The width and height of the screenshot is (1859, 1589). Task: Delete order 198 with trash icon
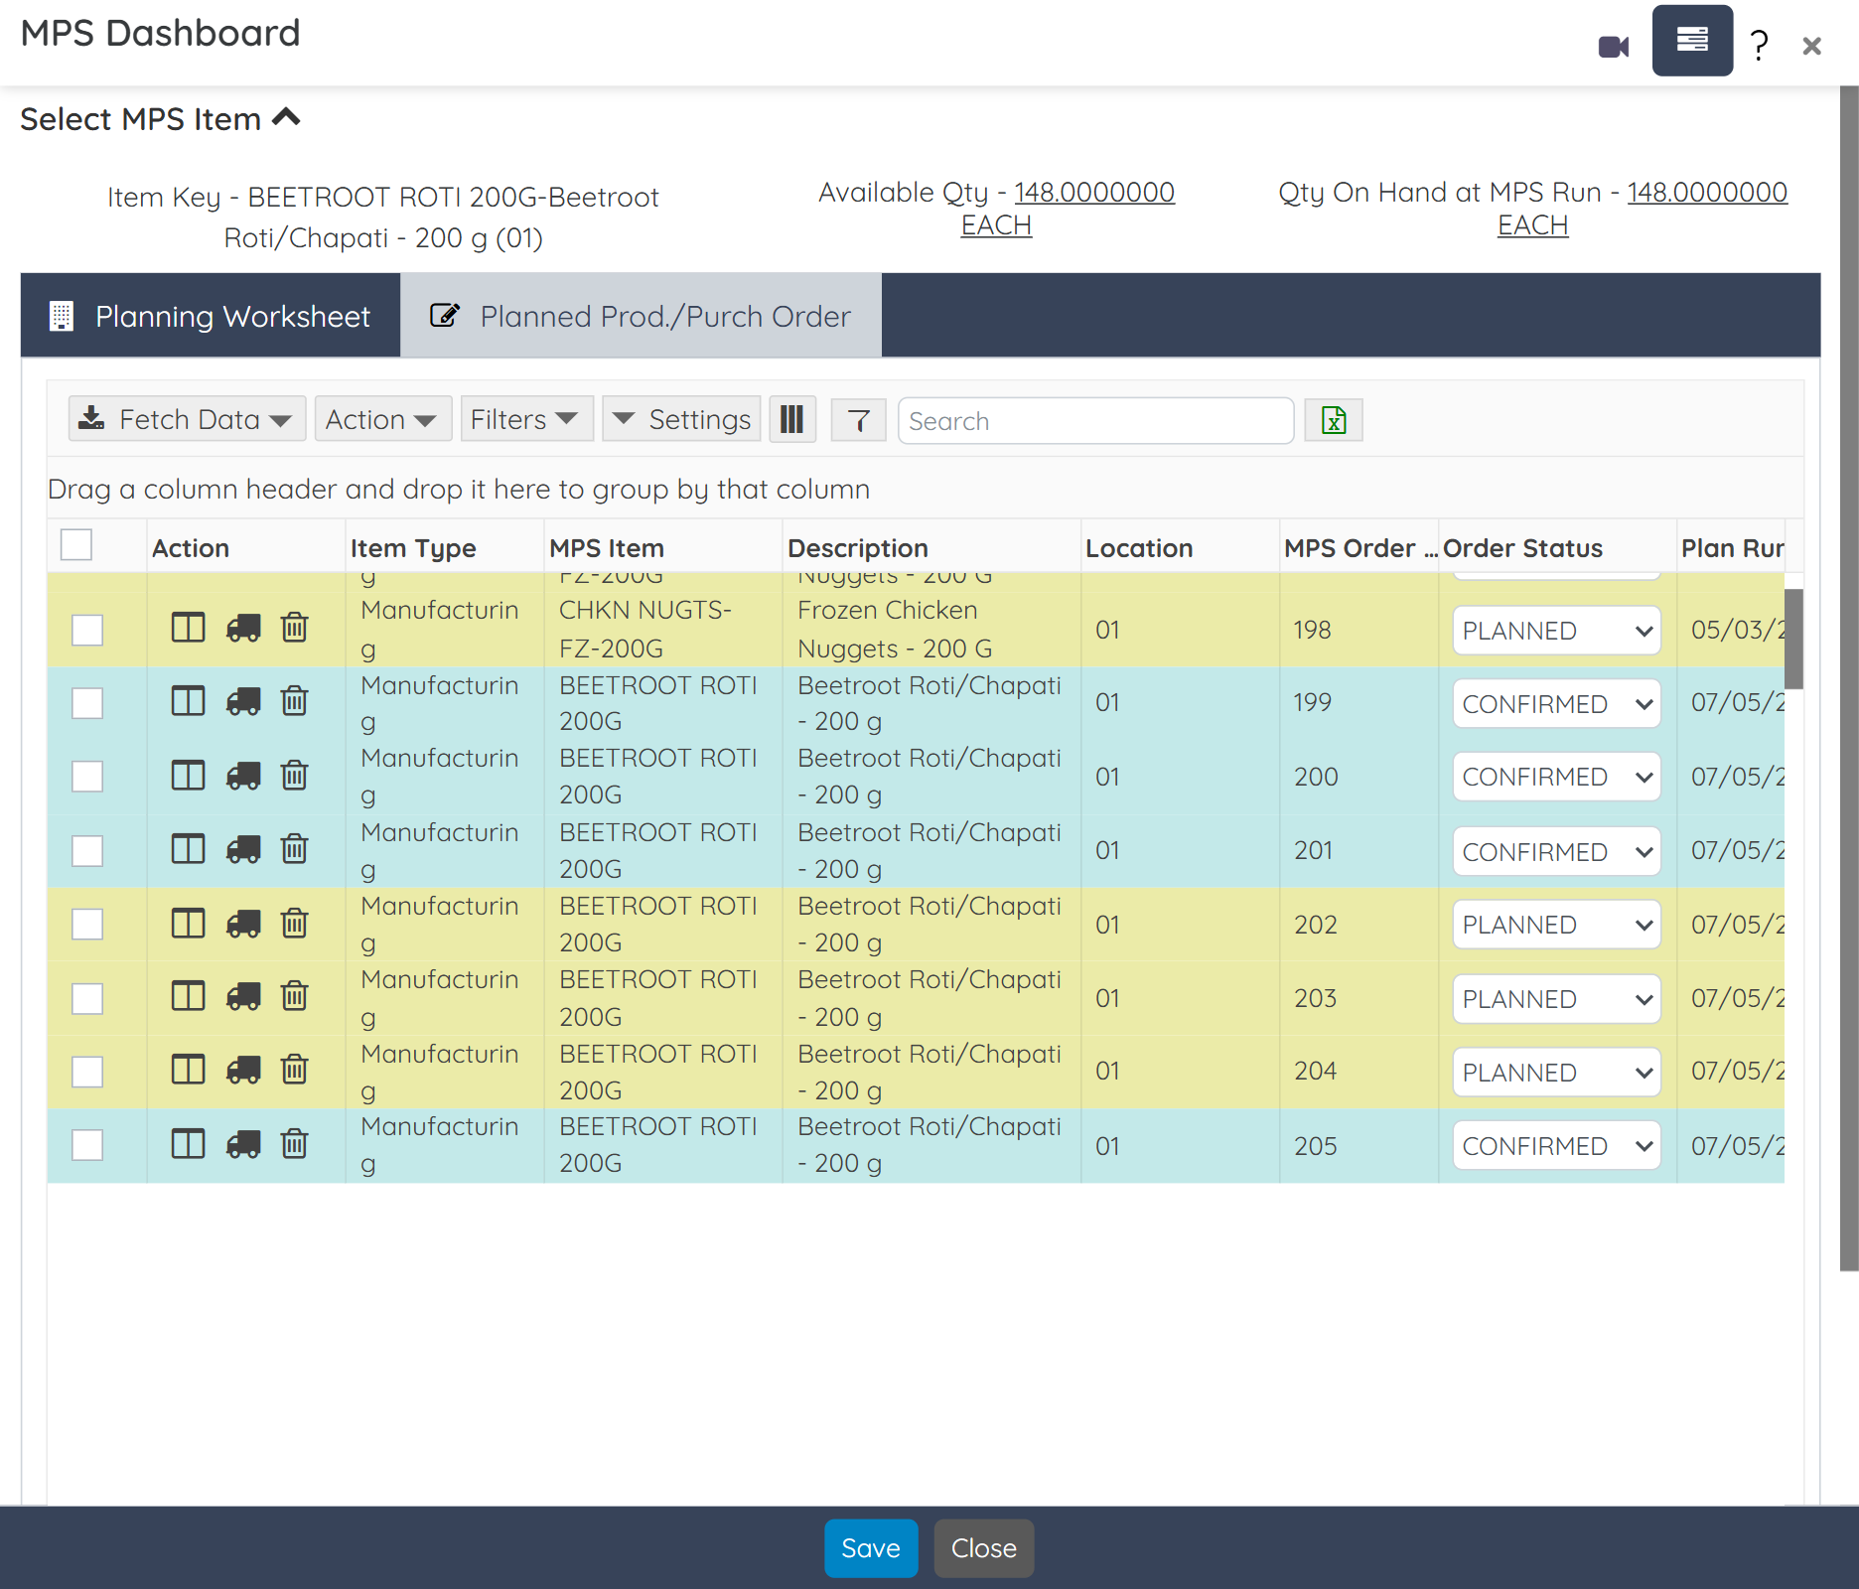(x=295, y=628)
